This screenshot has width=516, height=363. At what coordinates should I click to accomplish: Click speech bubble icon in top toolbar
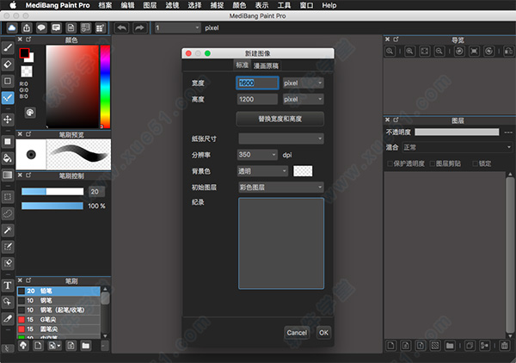[x=41, y=28]
